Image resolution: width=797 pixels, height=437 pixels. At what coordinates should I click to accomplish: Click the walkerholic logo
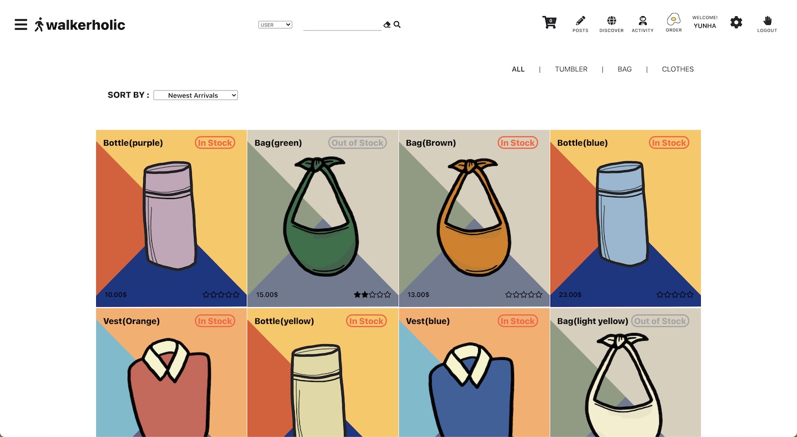79,25
